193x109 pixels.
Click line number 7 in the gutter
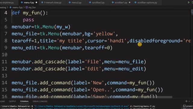pos(6,34)
